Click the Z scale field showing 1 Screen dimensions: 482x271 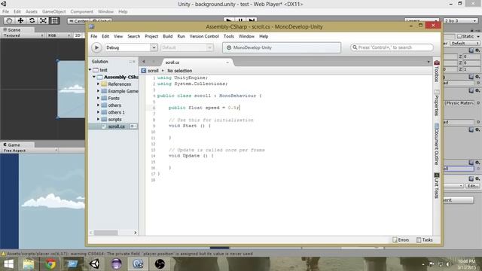471,69
